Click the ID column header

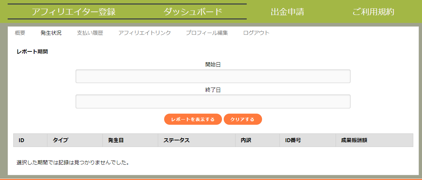coord(30,140)
